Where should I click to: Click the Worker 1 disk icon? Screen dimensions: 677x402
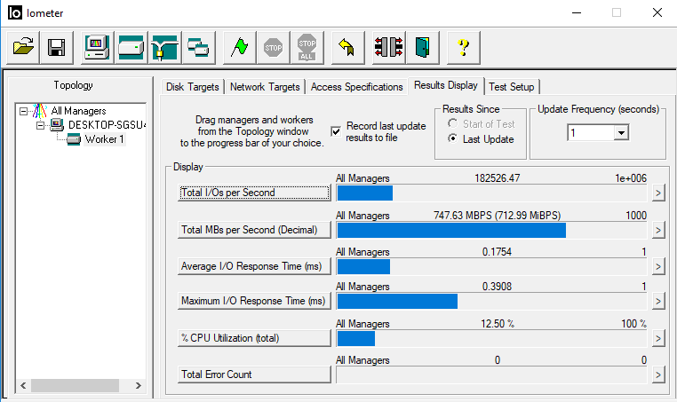[74, 139]
